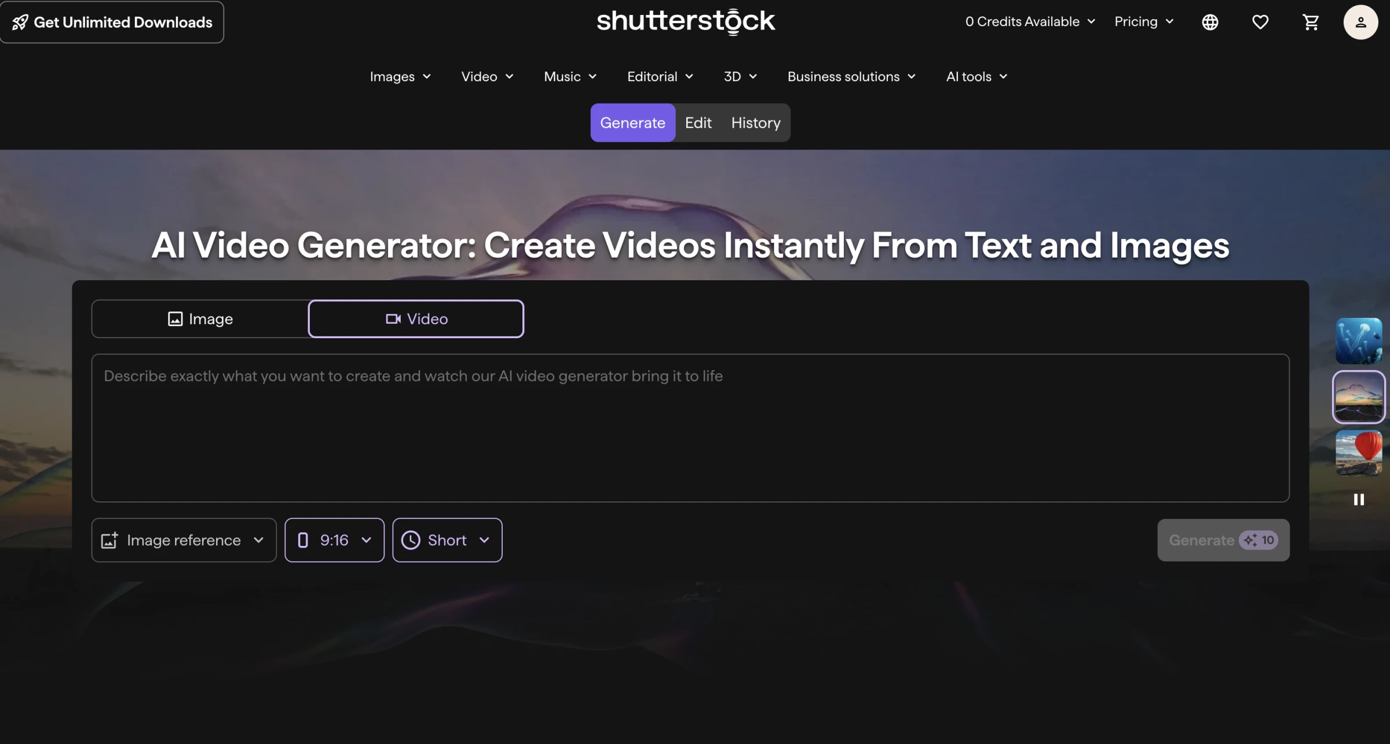
Task: Switch to Video generation mode
Action: click(x=416, y=318)
